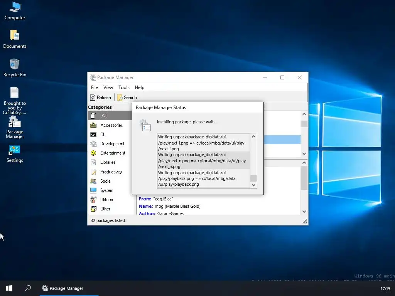This screenshot has height=296, width=395.
Task: Select the CLI category icon
Action: coord(93,135)
